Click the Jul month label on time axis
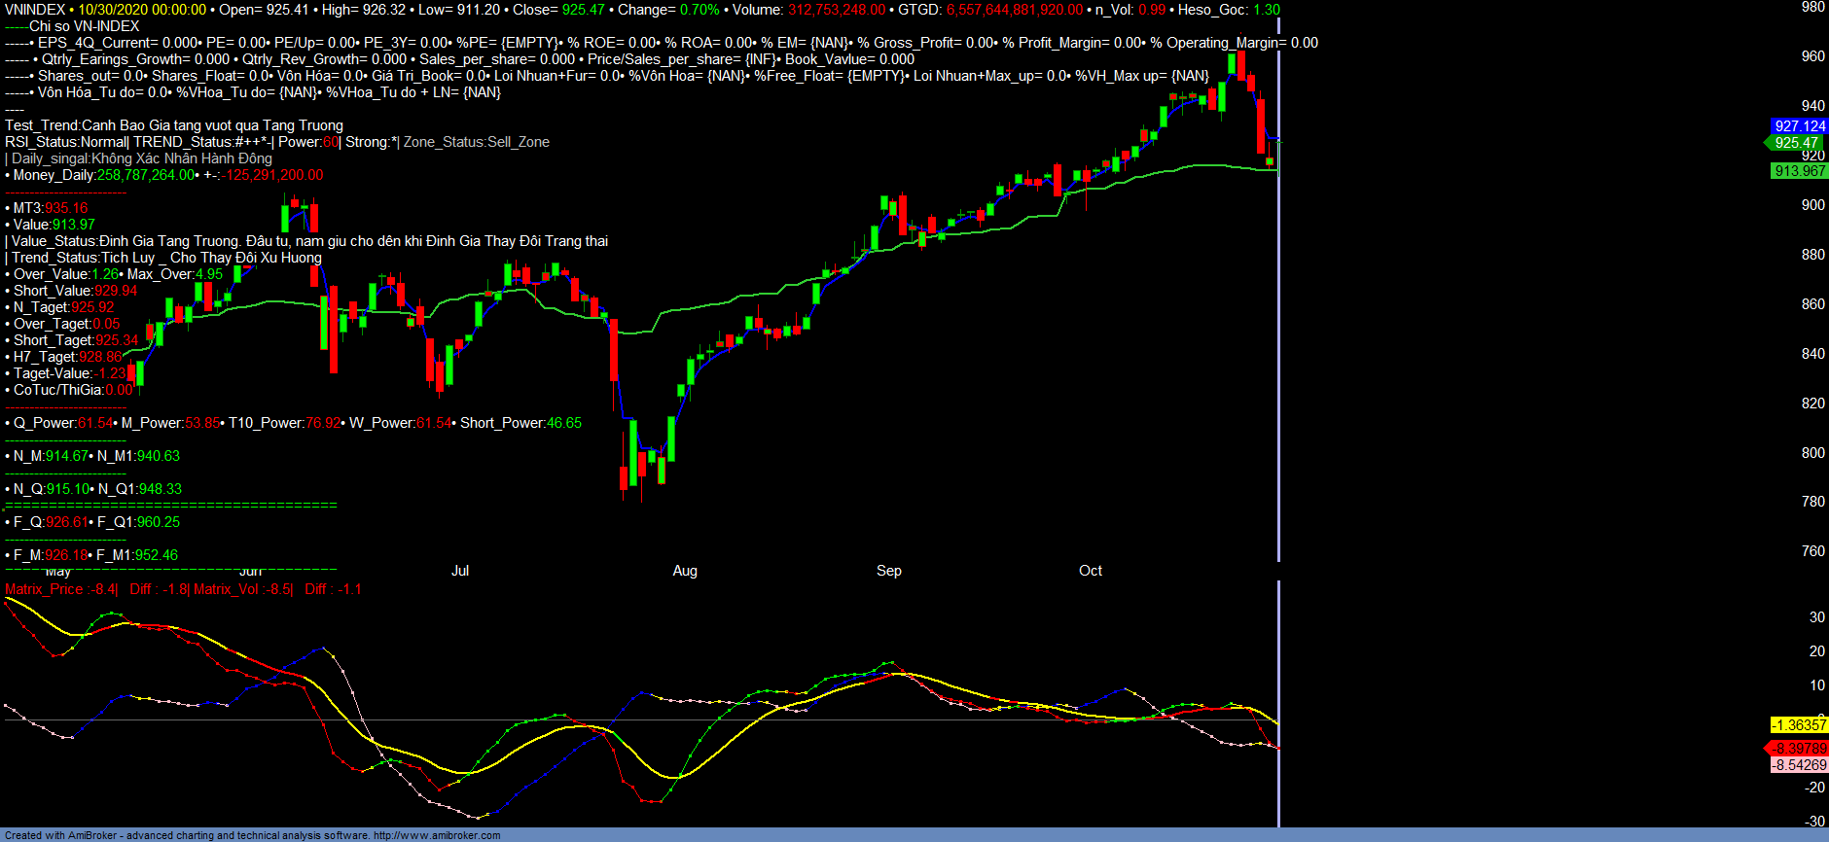Image resolution: width=1829 pixels, height=842 pixels. click(x=460, y=571)
